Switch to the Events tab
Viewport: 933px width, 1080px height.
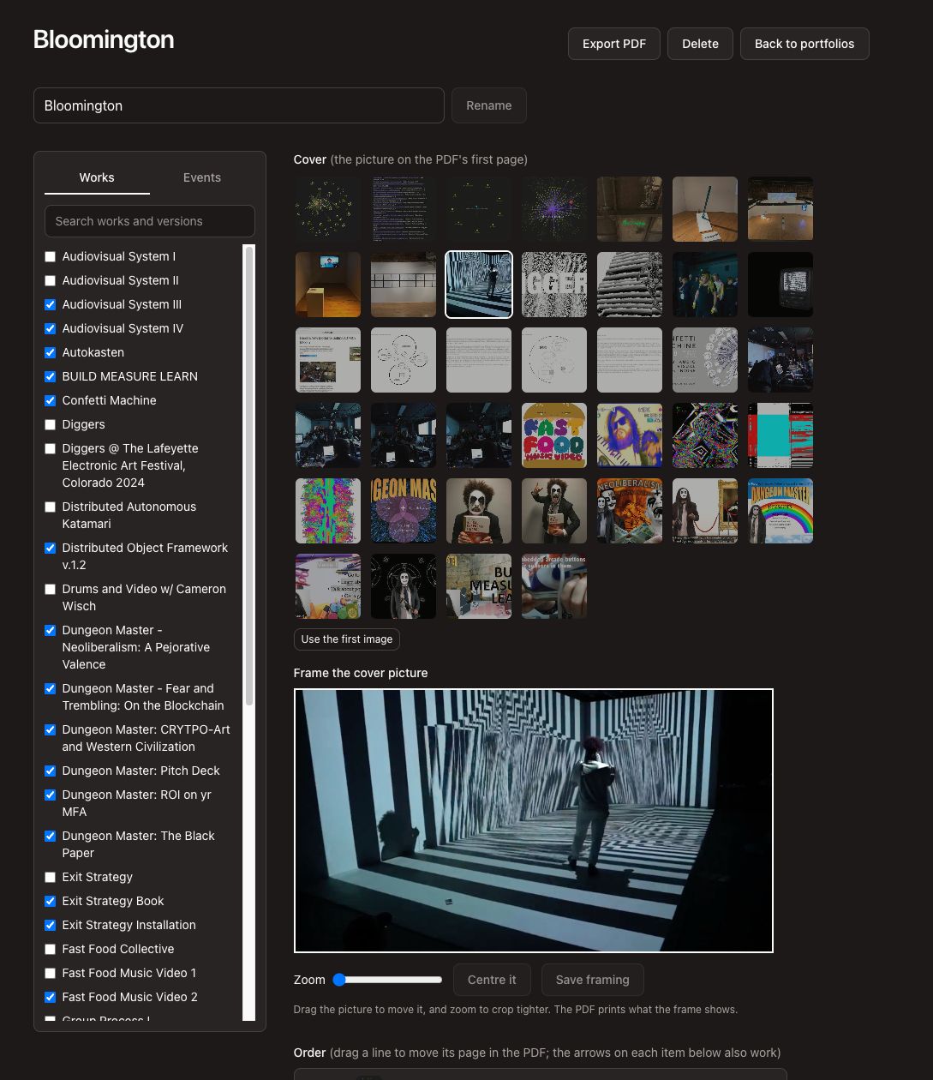coord(202,177)
